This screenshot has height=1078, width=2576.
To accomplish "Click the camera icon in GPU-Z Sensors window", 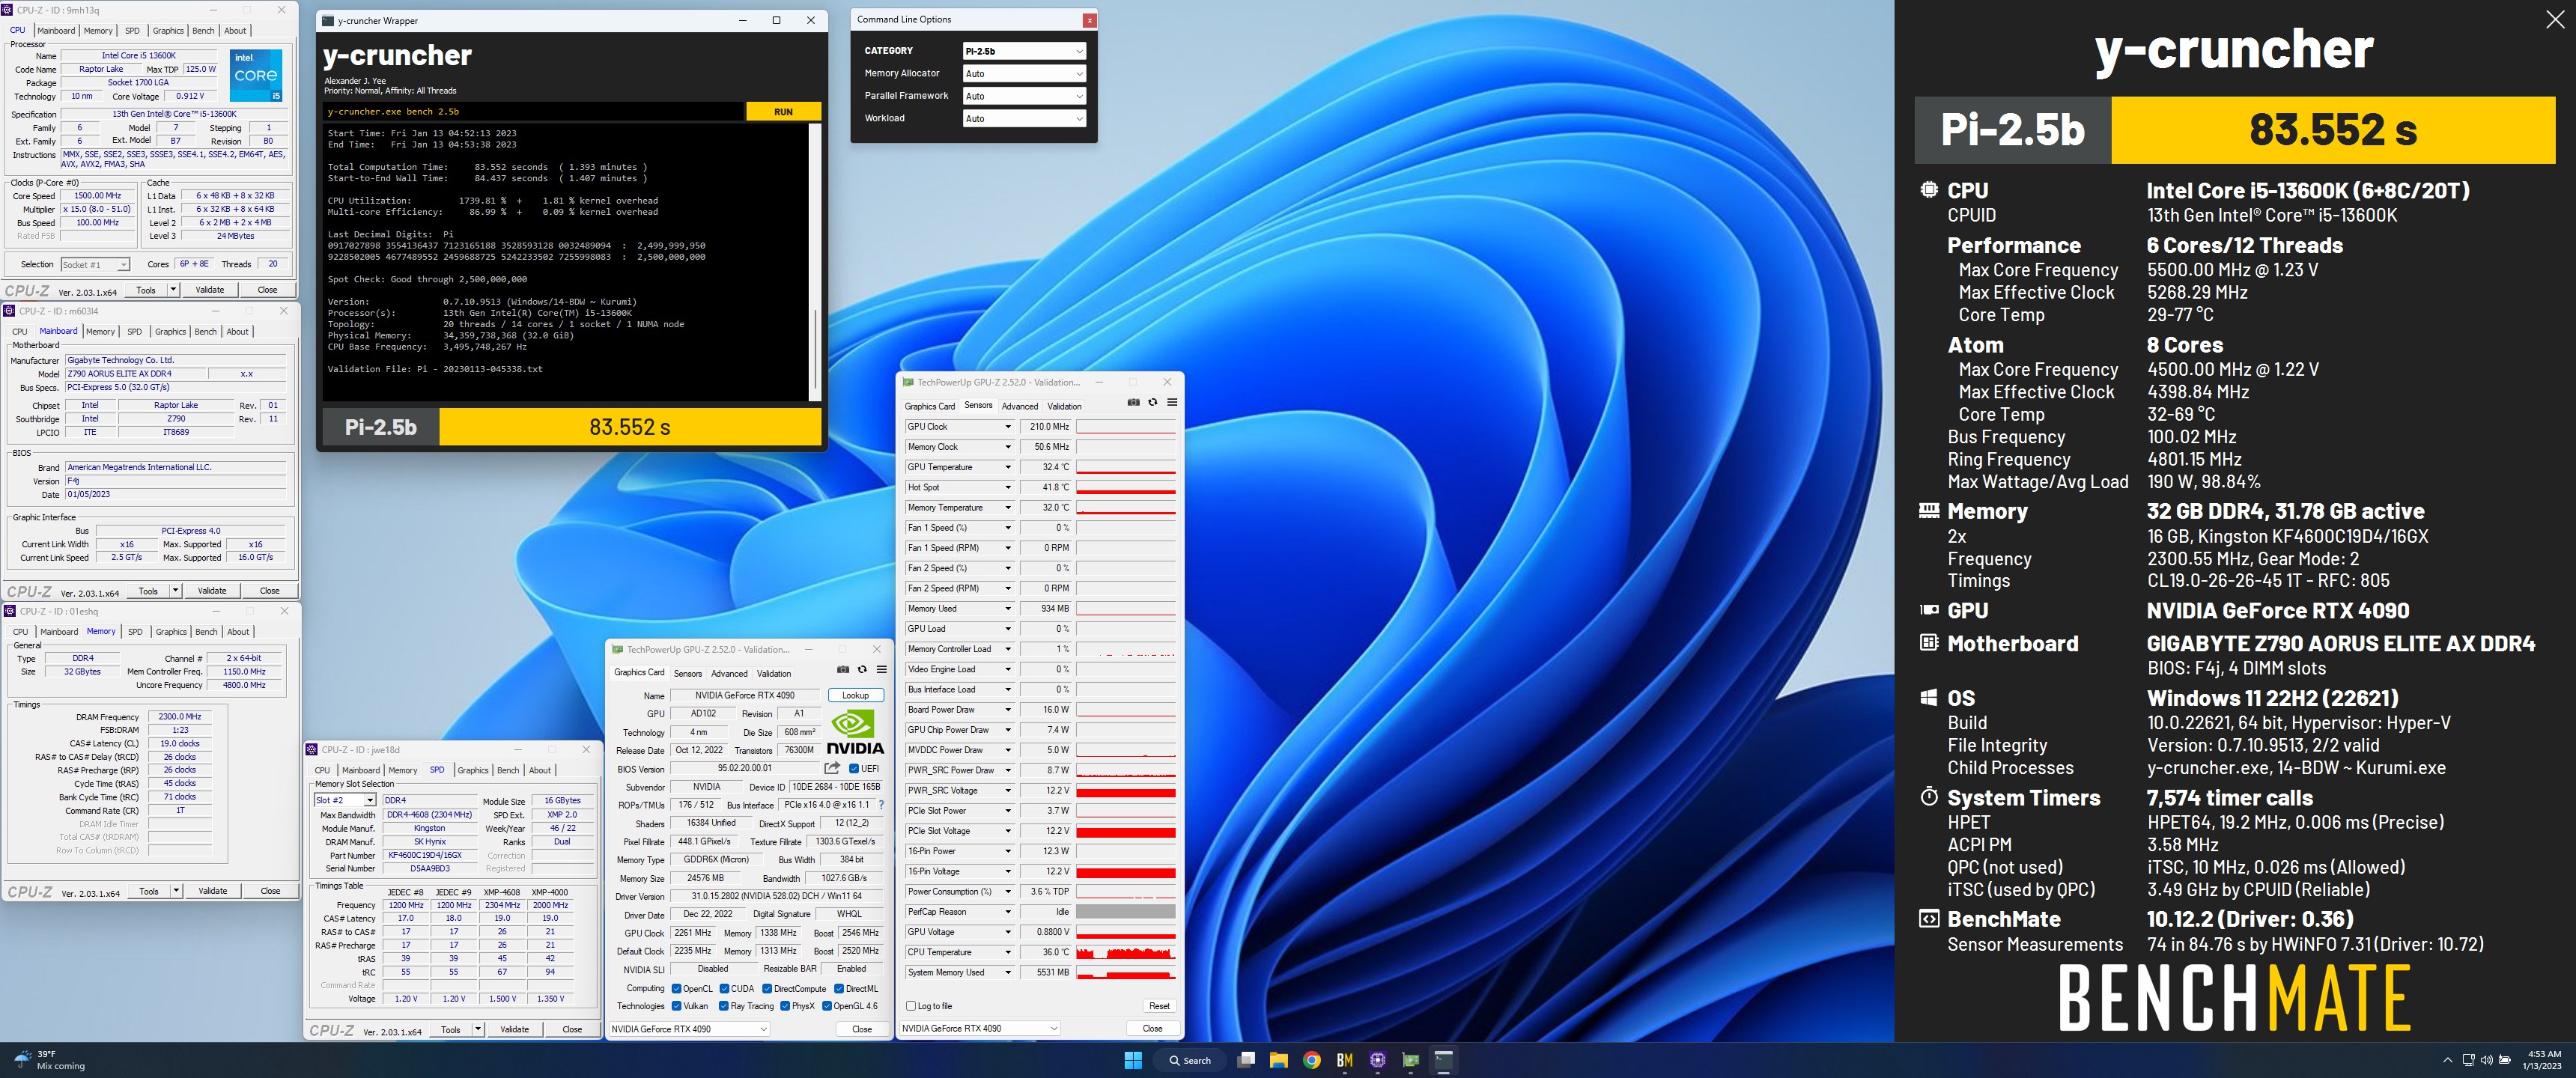I will (x=1133, y=402).
